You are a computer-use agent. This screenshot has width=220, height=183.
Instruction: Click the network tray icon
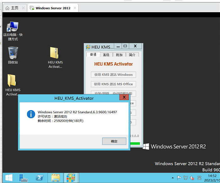185,178
